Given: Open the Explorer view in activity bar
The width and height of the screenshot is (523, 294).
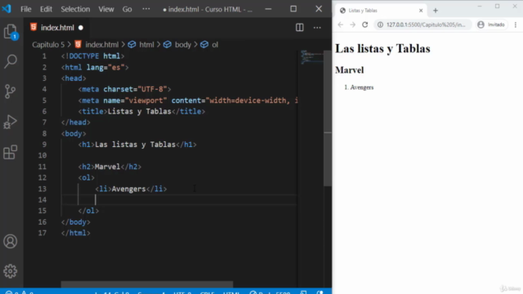Looking at the screenshot, I should pyautogui.click(x=11, y=32).
